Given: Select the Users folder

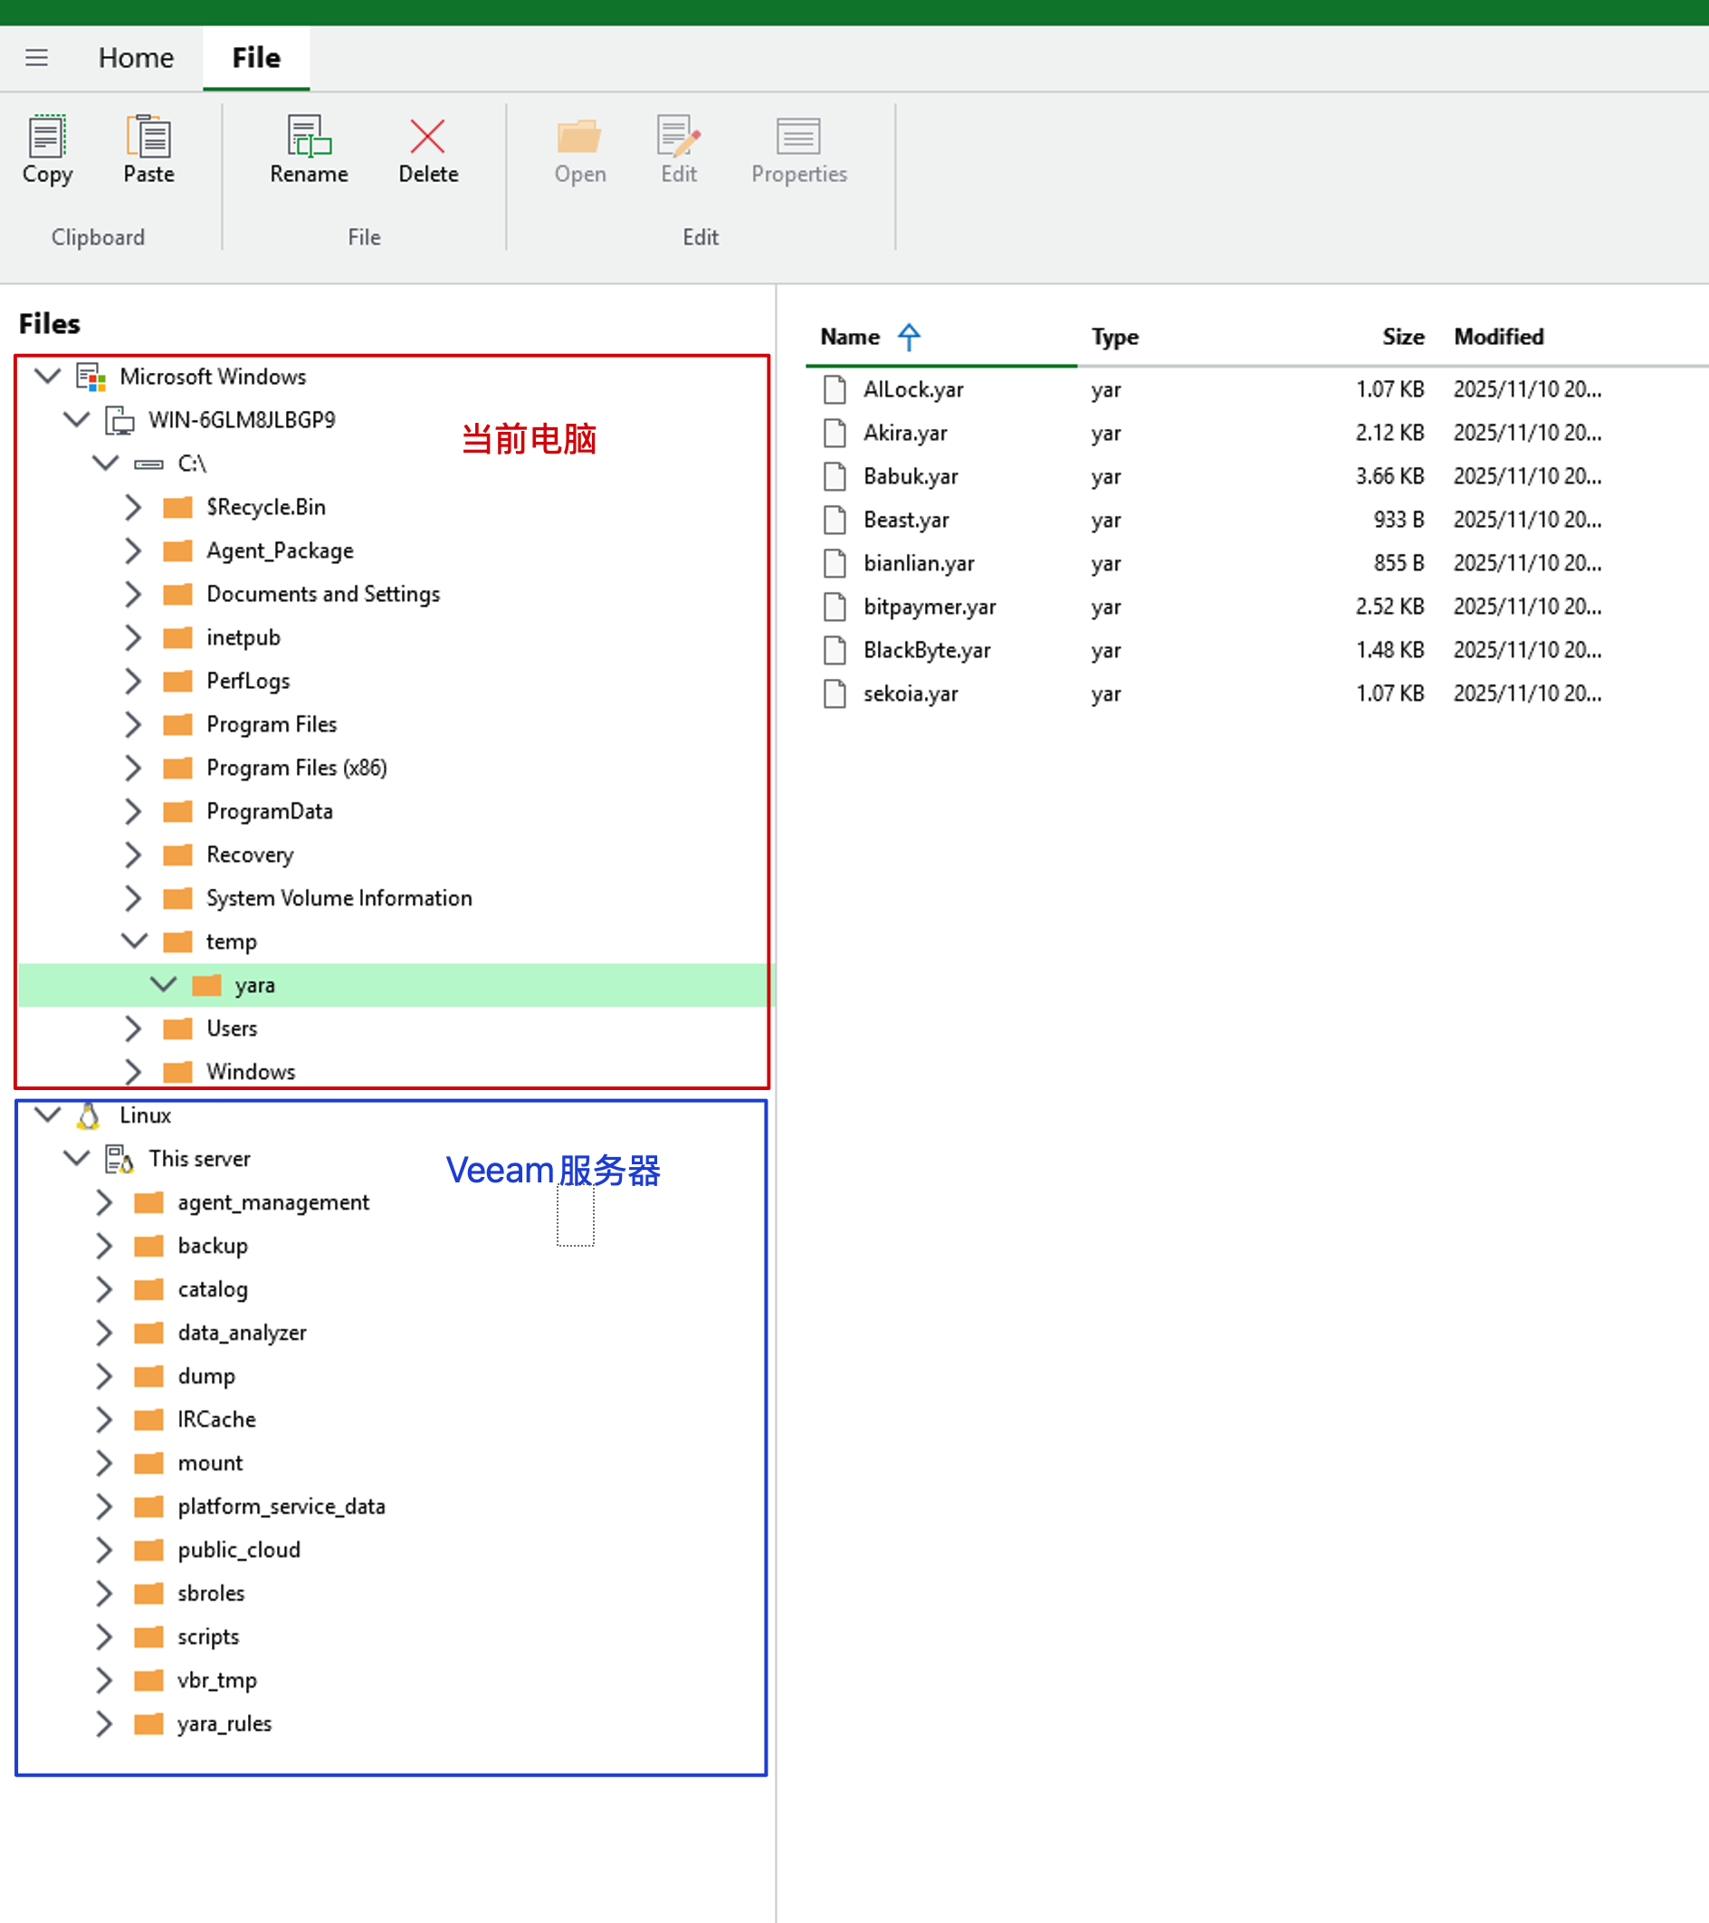Looking at the screenshot, I should click(233, 1028).
